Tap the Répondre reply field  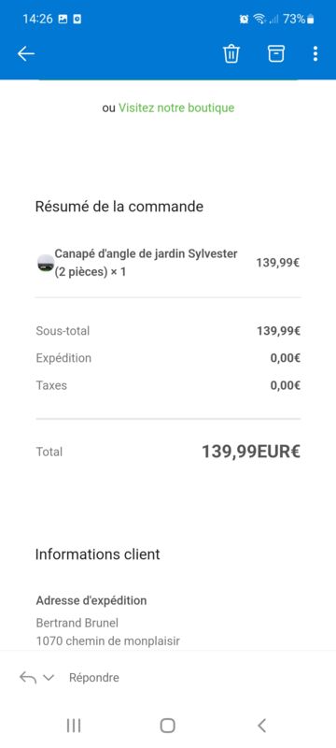coord(93,678)
